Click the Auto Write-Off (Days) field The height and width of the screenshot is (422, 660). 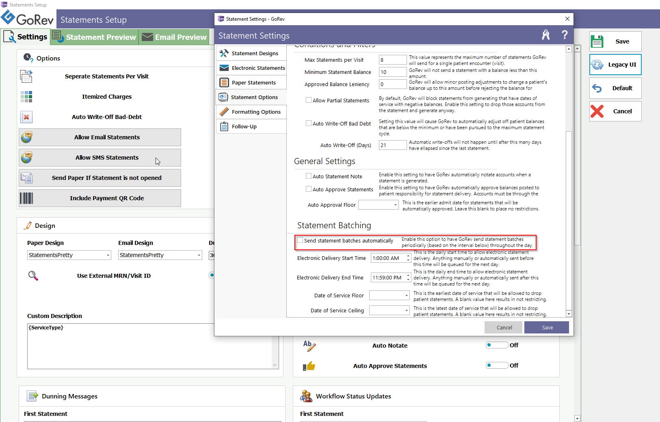click(x=393, y=145)
